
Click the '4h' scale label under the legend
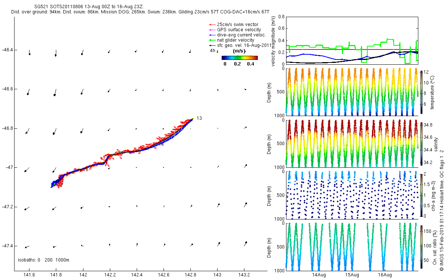[213, 50]
